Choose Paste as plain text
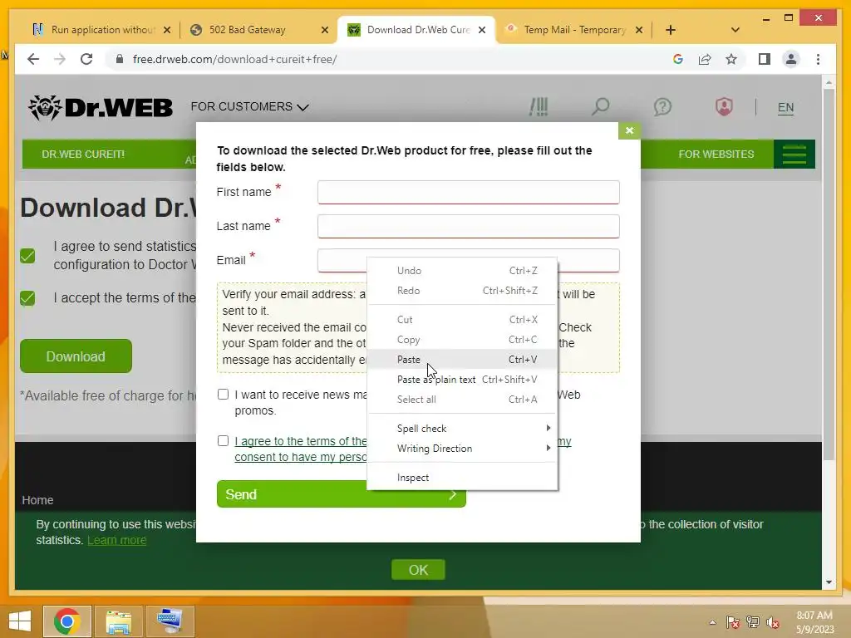 click(x=462, y=379)
